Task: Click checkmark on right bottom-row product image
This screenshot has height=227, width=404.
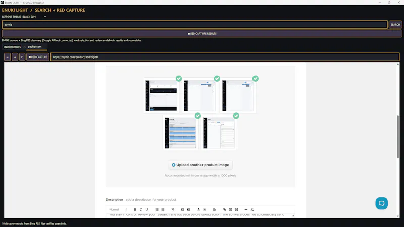Action: [236, 116]
